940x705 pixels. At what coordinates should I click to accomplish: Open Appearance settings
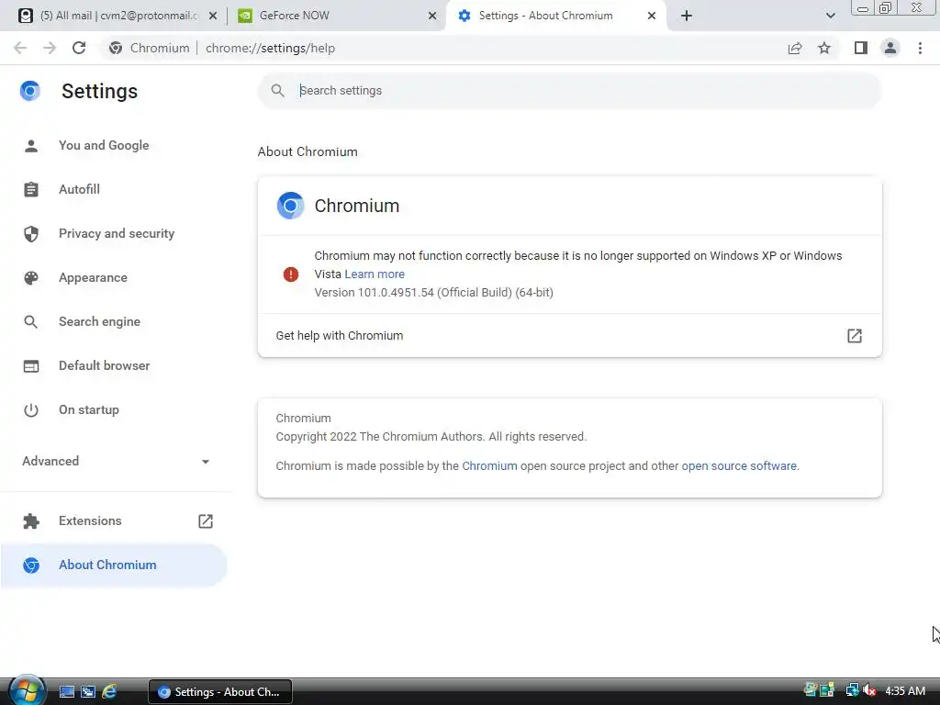pos(93,277)
